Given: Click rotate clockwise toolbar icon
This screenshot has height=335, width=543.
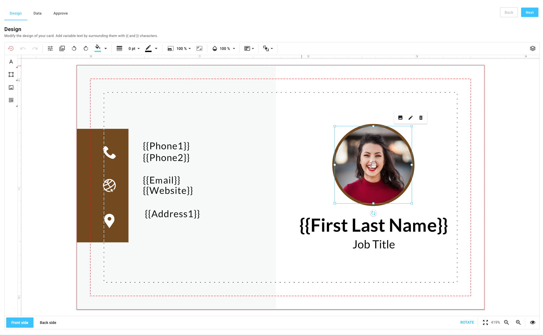Looking at the screenshot, I should (86, 49).
